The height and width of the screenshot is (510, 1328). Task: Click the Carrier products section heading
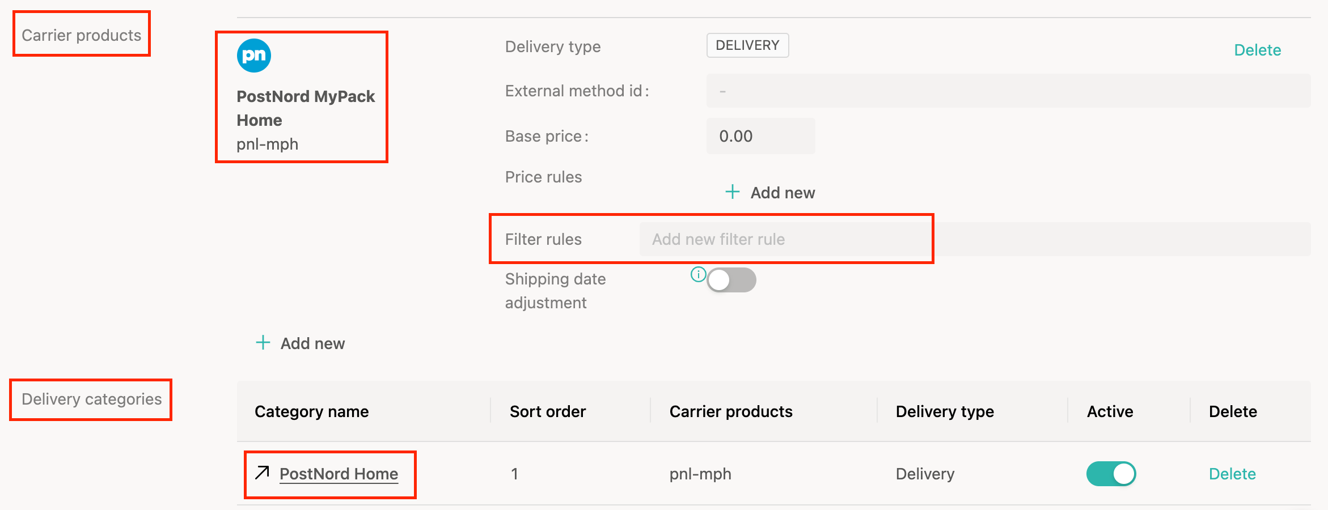[81, 35]
